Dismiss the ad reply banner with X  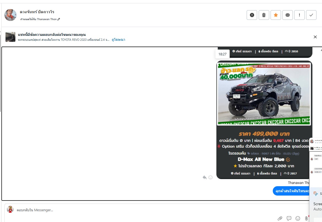(315, 37)
